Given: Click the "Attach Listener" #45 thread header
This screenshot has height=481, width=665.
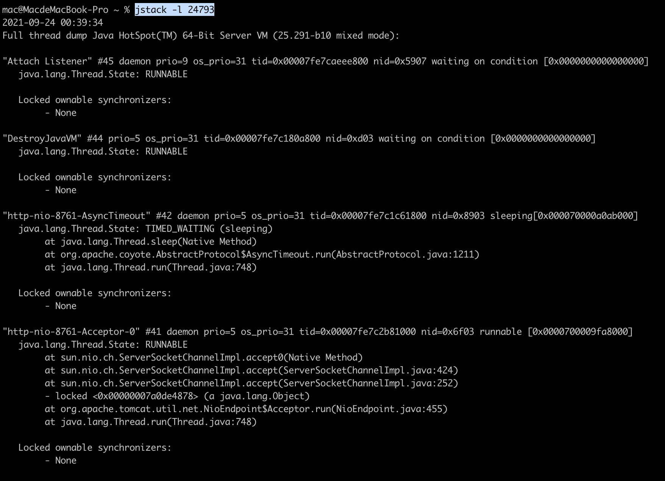Looking at the screenshot, I should coord(326,61).
